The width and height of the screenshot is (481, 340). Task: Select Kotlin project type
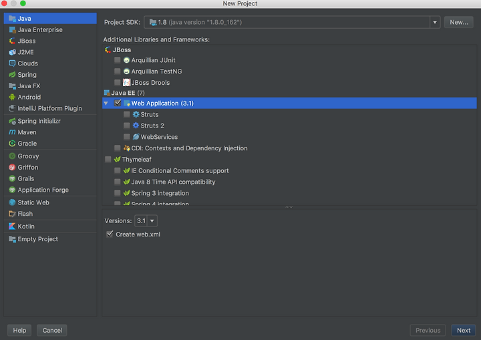pos(50,226)
